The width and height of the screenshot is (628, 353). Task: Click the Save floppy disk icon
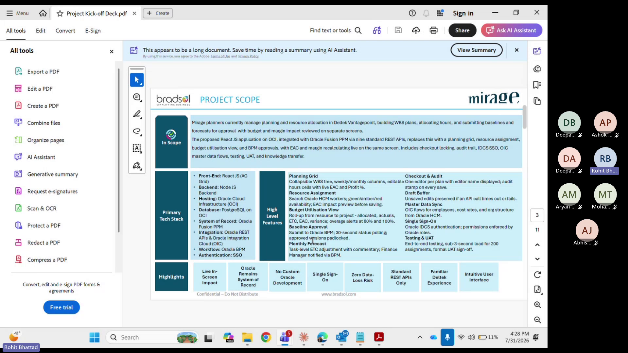398,30
